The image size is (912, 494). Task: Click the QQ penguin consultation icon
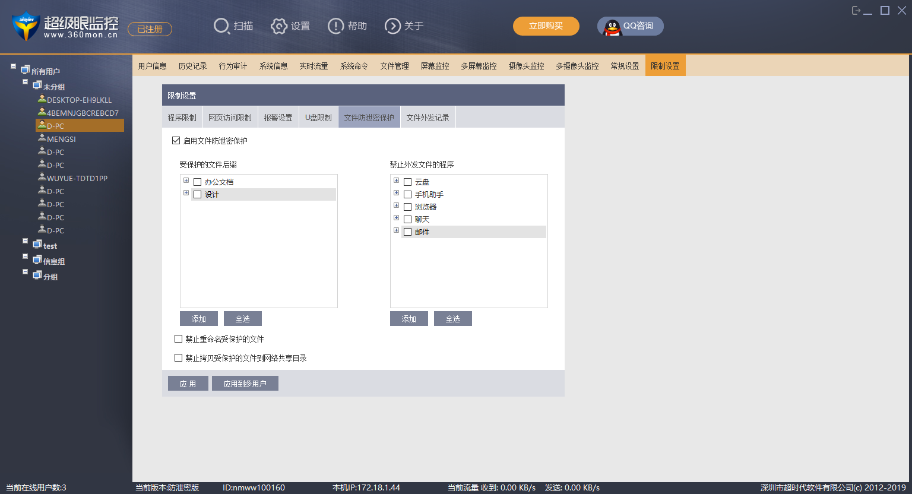coord(612,27)
